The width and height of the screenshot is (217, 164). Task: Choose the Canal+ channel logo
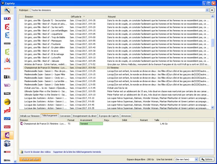[7, 43]
